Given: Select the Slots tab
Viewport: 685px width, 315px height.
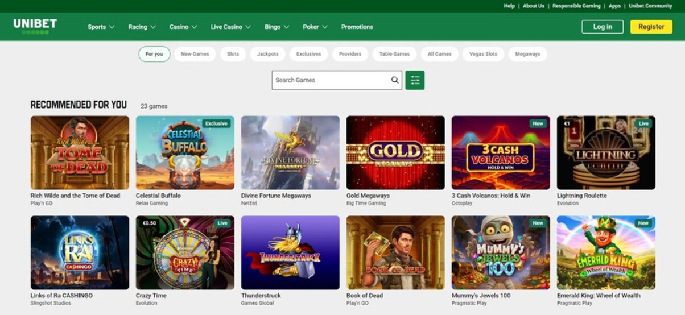Looking at the screenshot, I should click(233, 54).
